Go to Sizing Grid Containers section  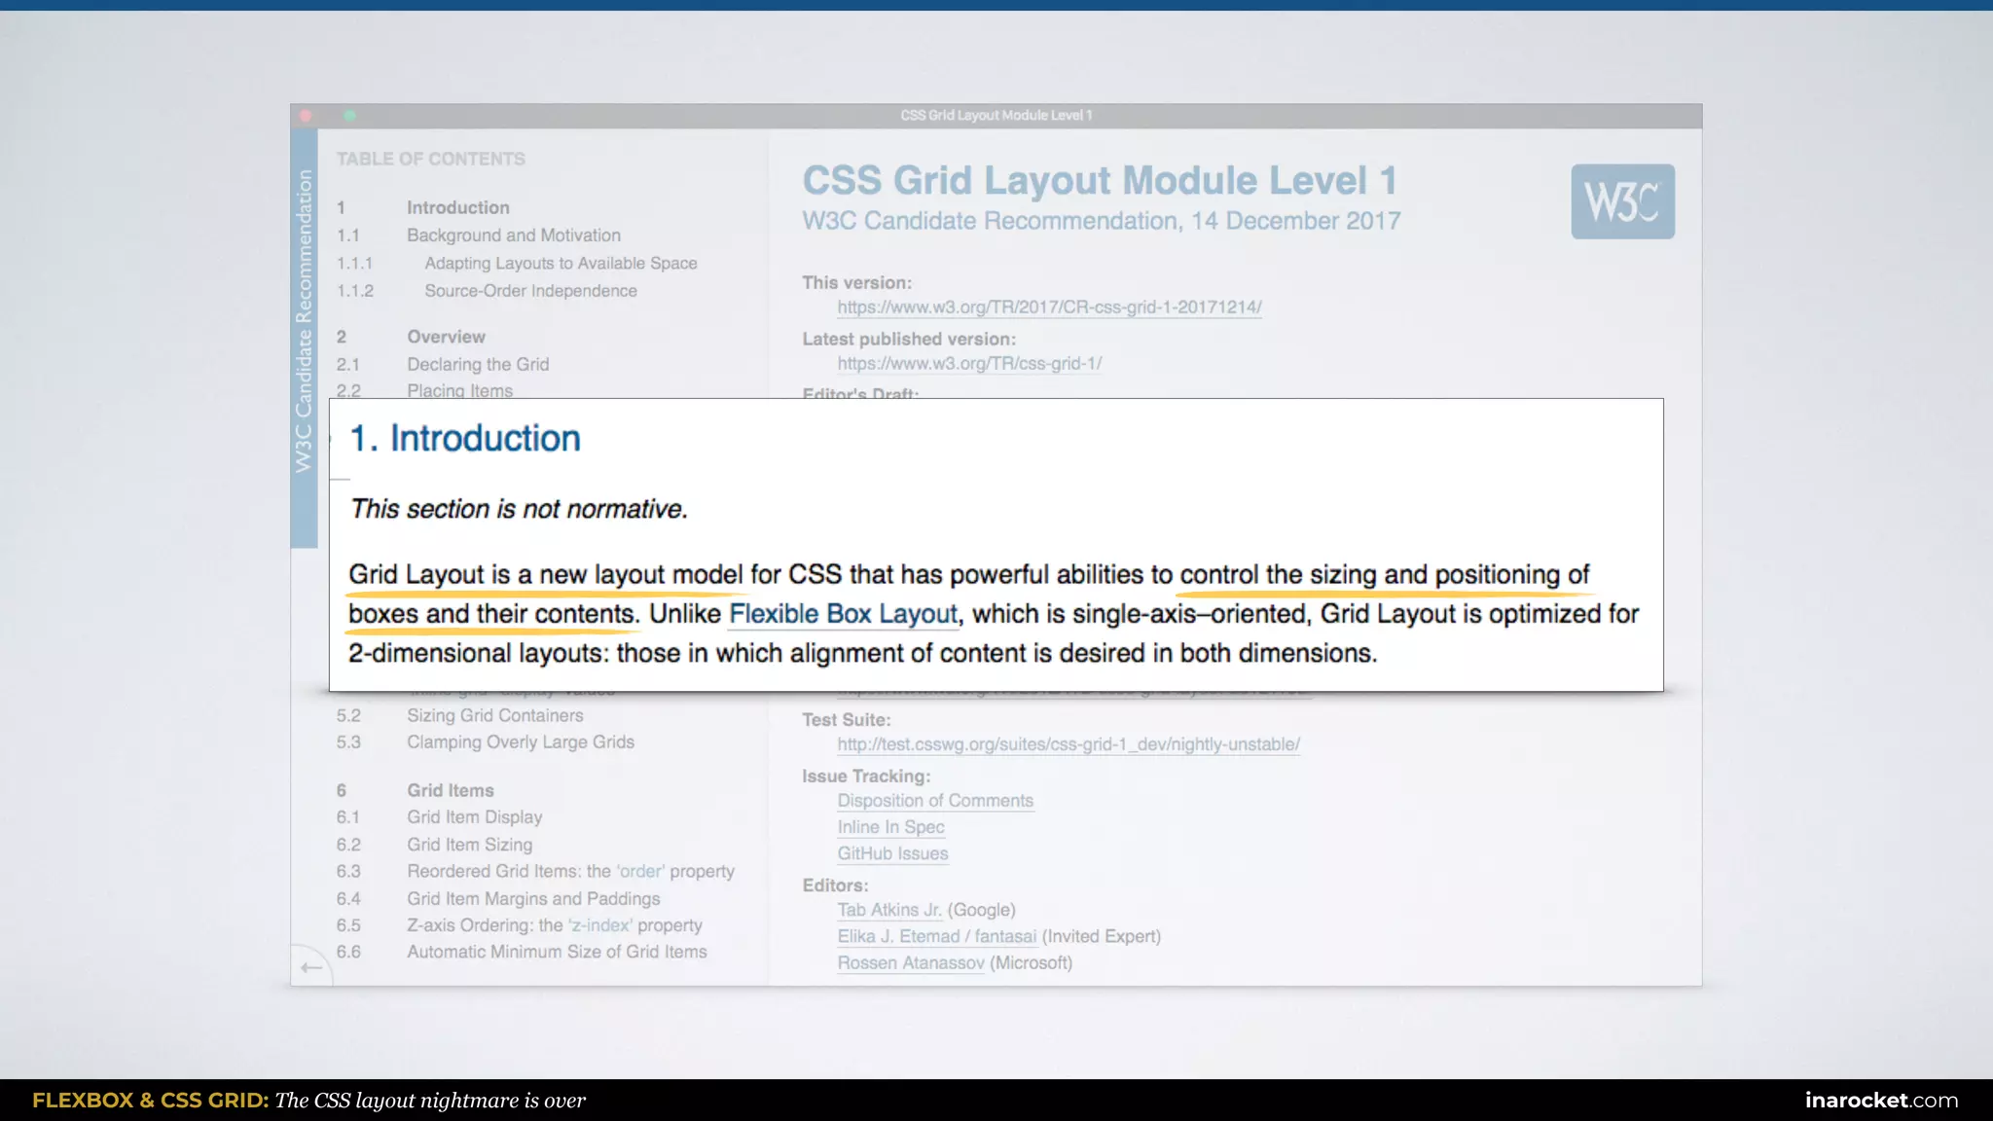pyautogui.click(x=494, y=715)
